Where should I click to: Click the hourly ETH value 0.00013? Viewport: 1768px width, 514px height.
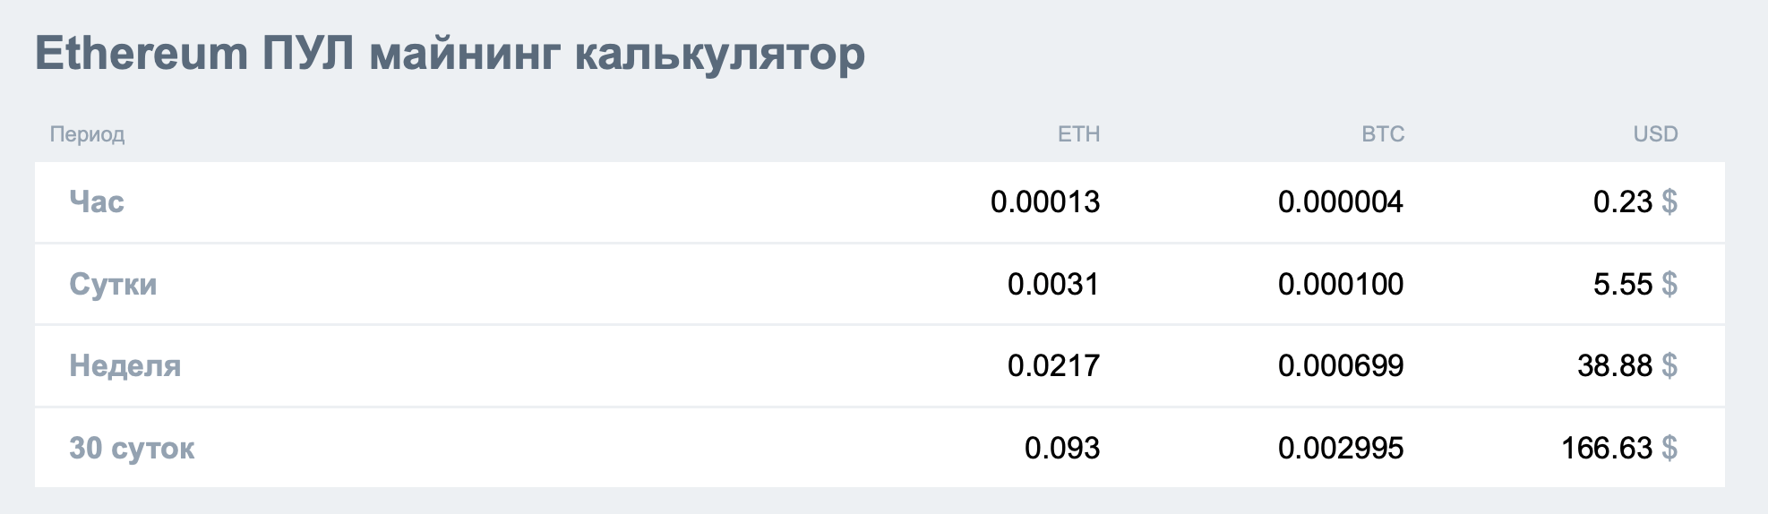(x=1044, y=202)
